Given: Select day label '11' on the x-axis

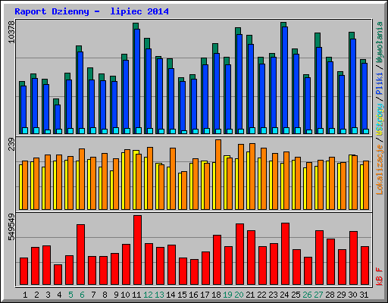Looking at the screenshot, I should pyautogui.click(x=136, y=295).
